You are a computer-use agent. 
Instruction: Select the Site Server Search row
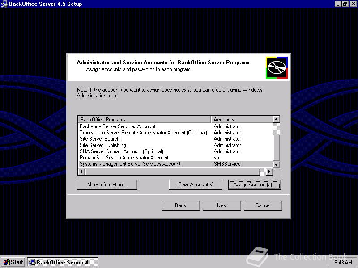coord(175,139)
